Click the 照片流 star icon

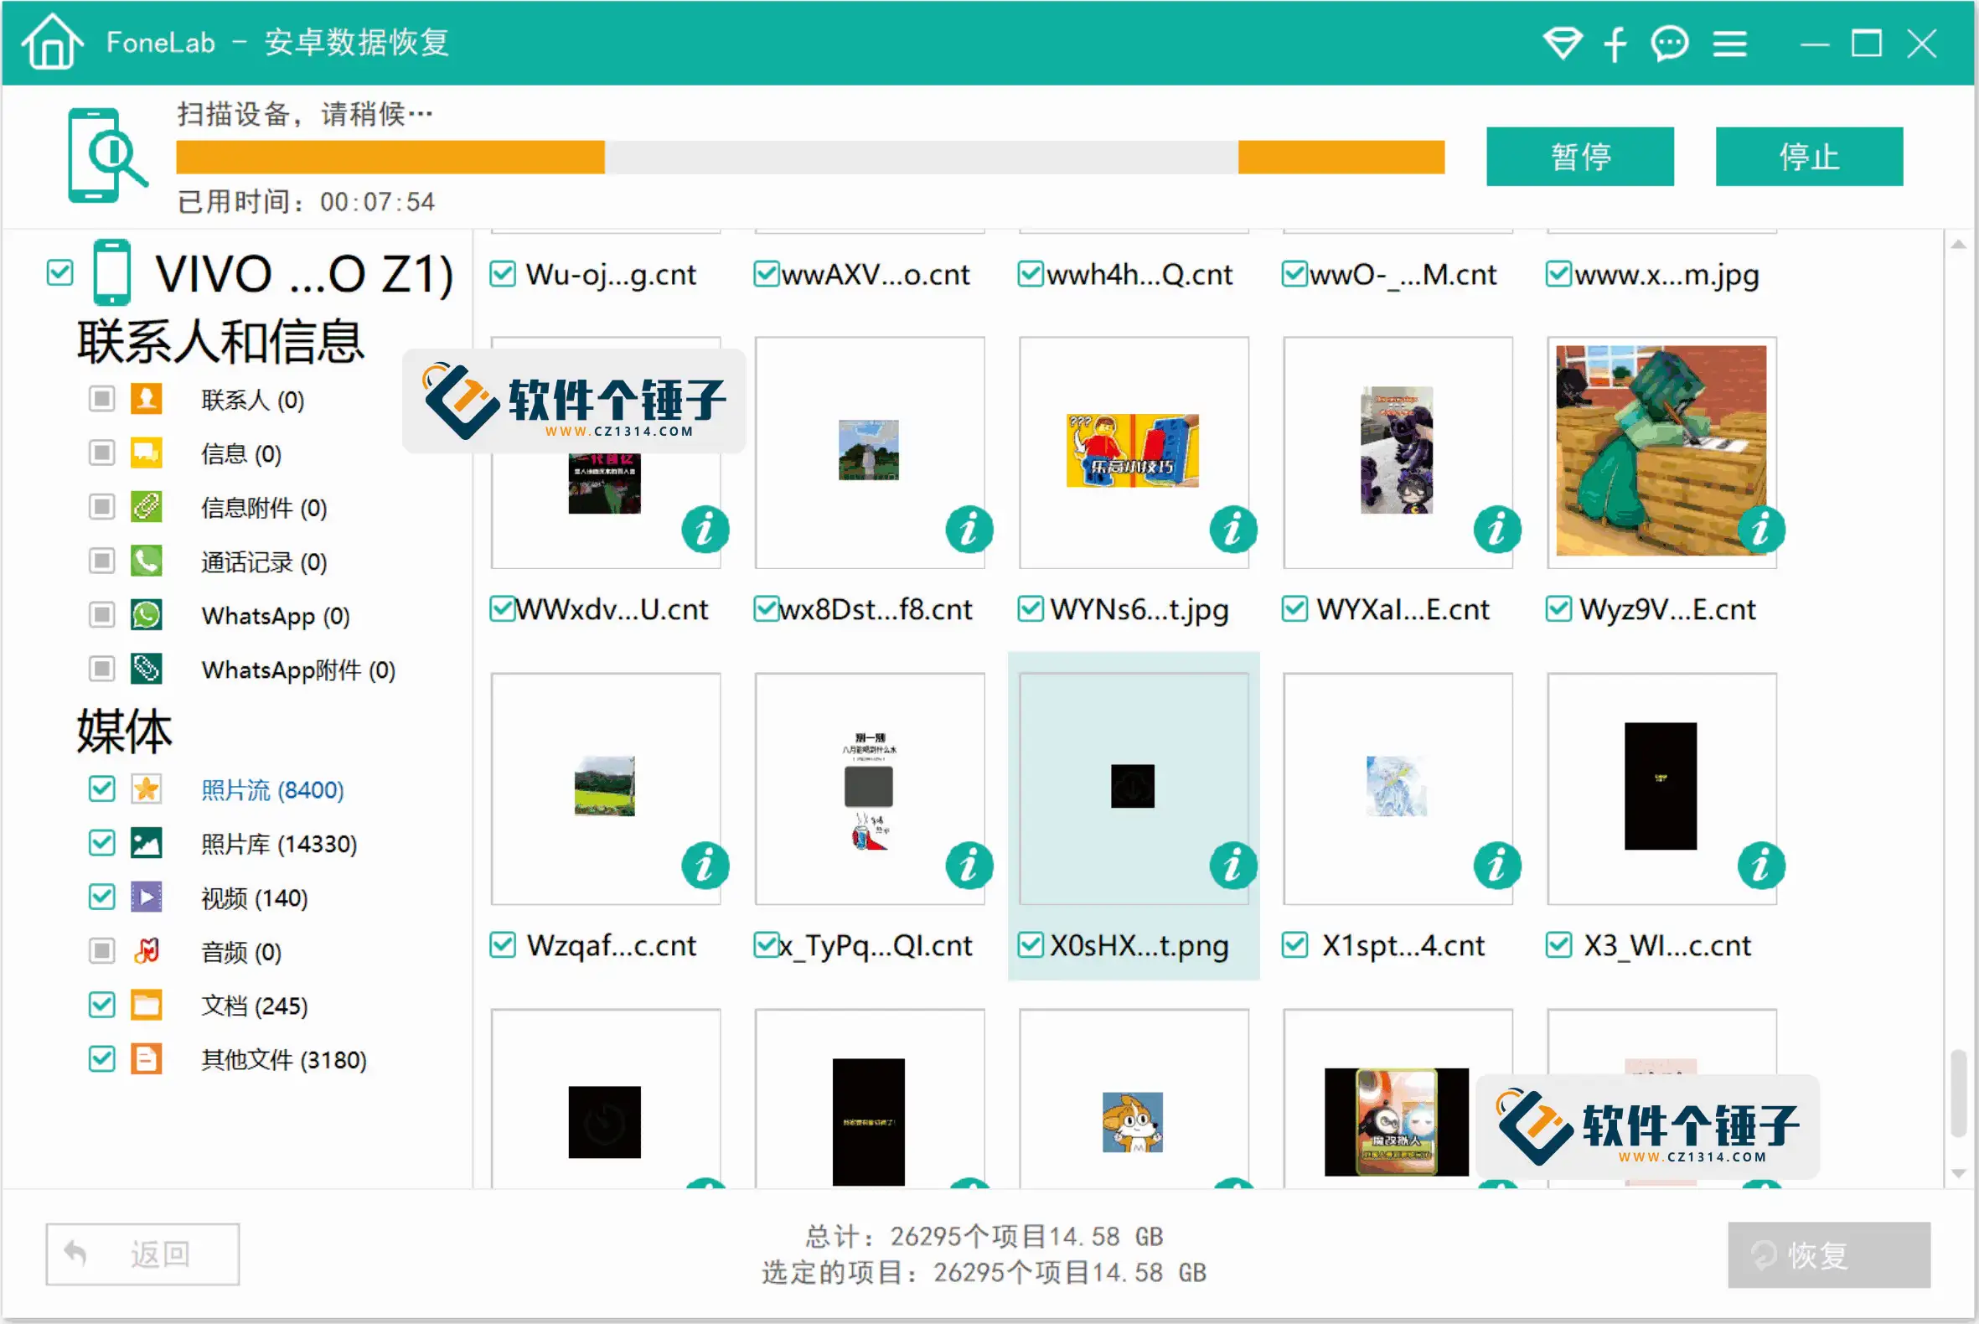point(146,789)
